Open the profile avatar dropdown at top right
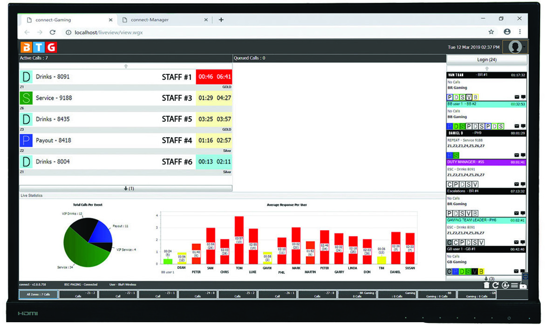The width and height of the screenshot is (545, 325). pyautogui.click(x=514, y=46)
